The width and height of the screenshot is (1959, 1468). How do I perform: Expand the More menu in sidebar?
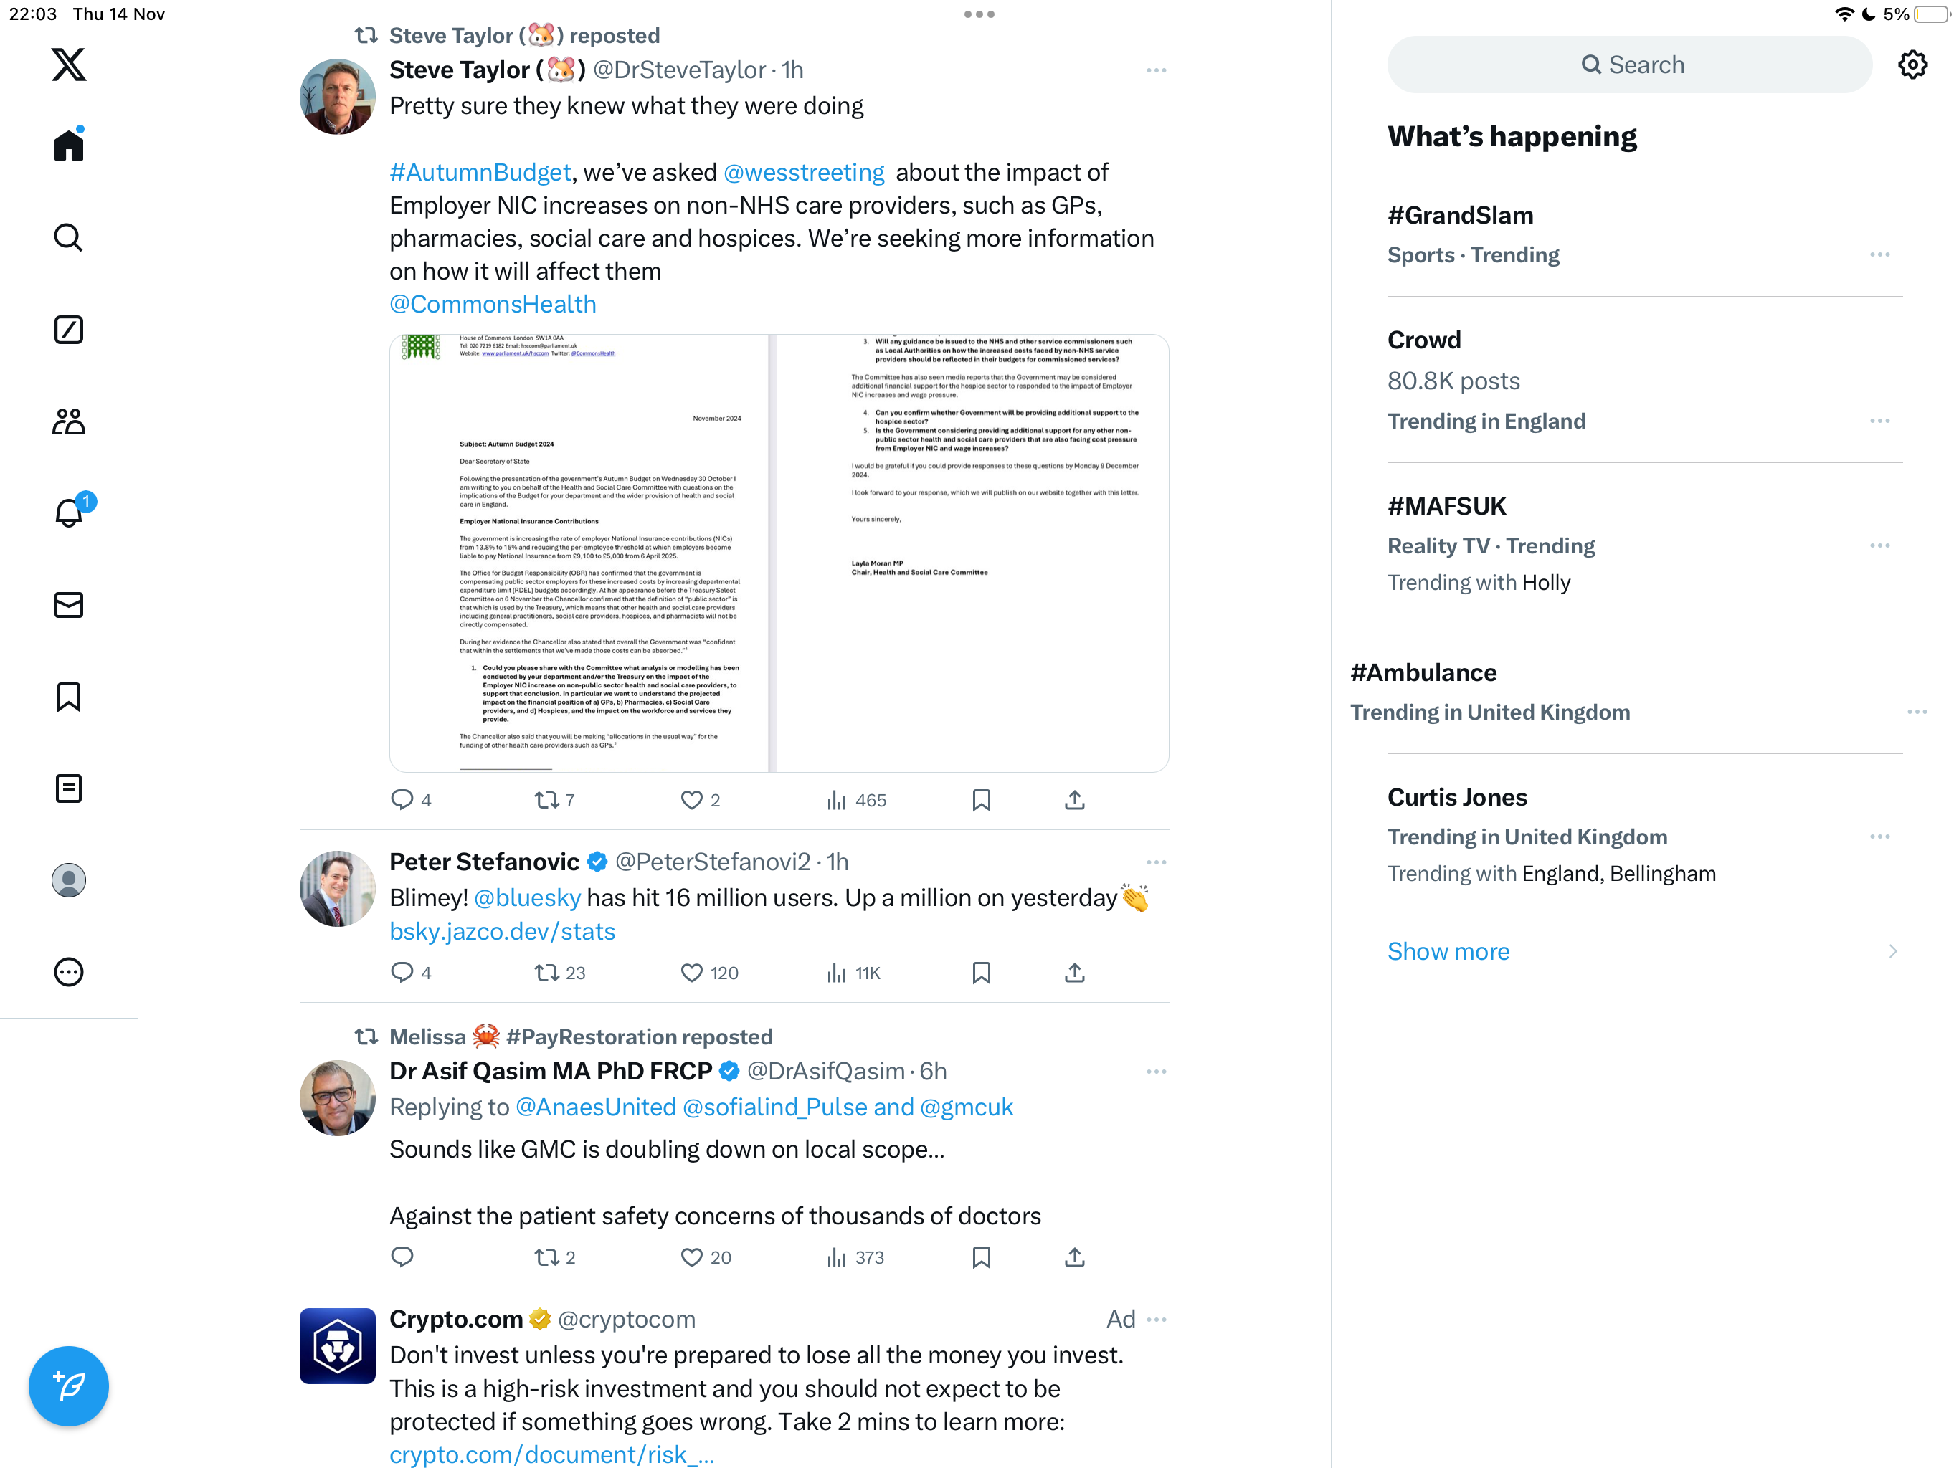click(68, 971)
